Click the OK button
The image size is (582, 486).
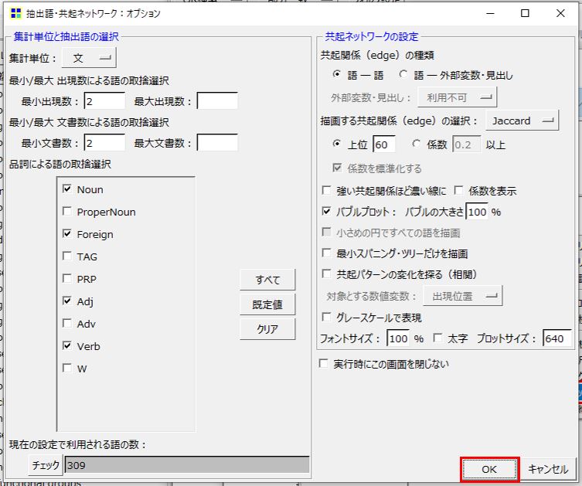(x=489, y=469)
